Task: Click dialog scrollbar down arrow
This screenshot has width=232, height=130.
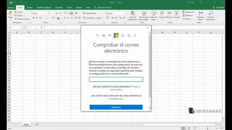Action: [150, 108]
